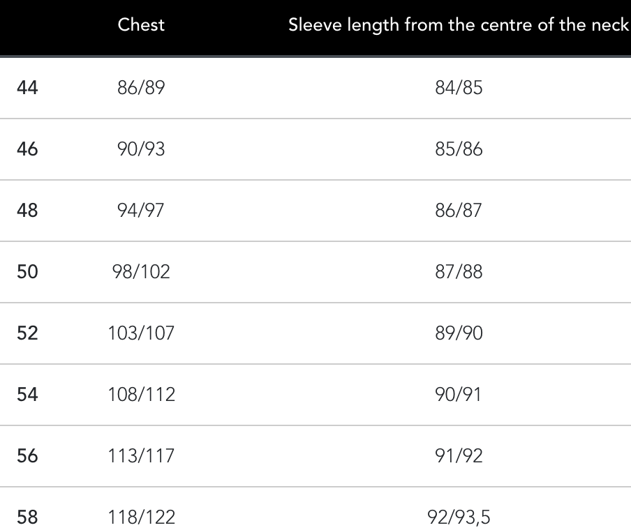Screen dimensions: 631x530
Task: Click chest value 86/89
Action: coord(141,88)
